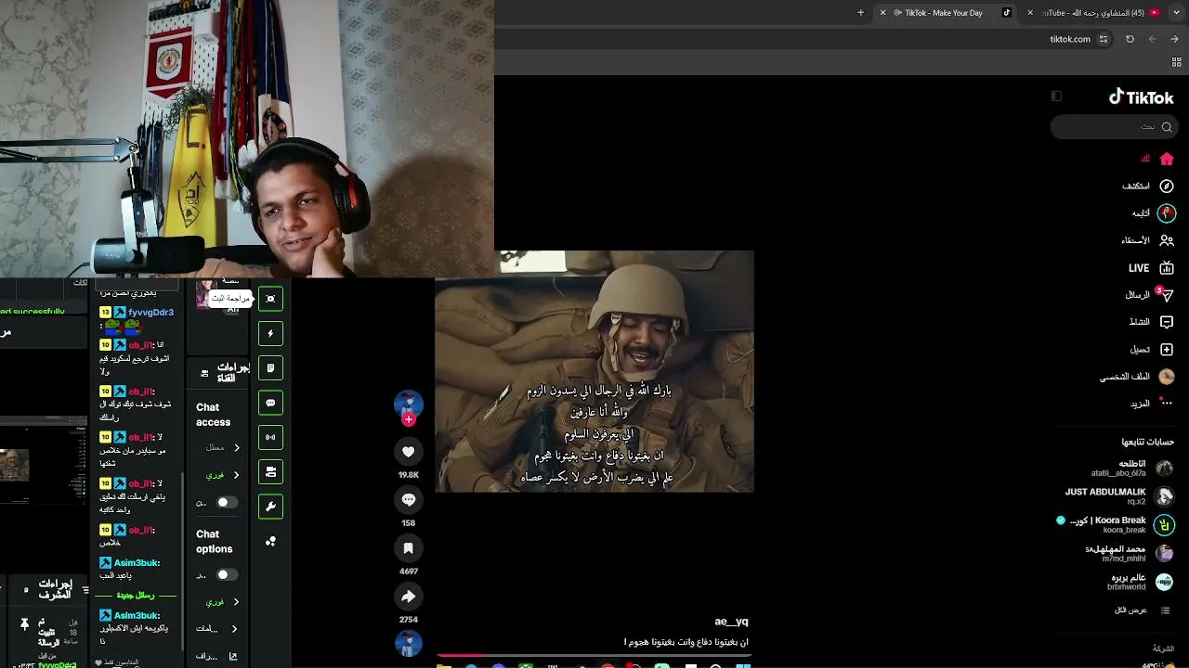Click the broadcast signal icon in stream toolbar
Viewport: 1189px width, 668px height.
(270, 437)
